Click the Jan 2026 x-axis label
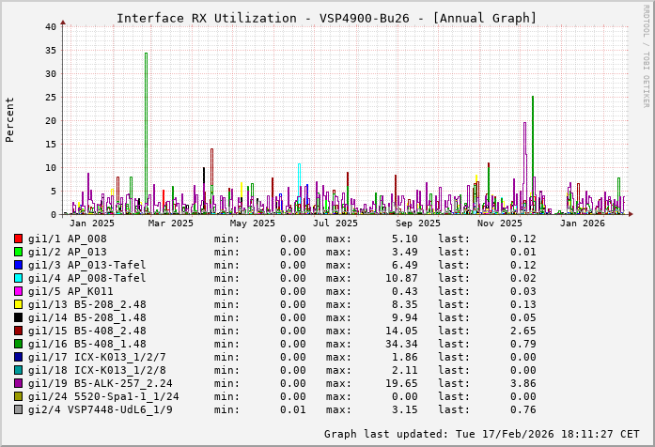655x447 pixels. tap(582, 223)
